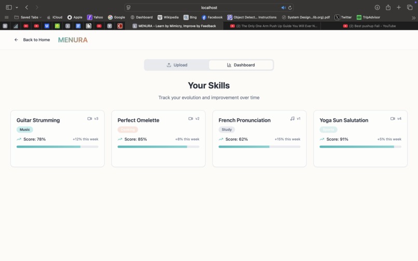
Task: Open the sidebar tab group chevron
Action: pos(17,7)
